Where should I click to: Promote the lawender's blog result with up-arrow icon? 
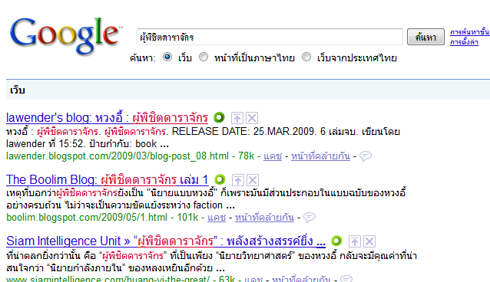(x=237, y=118)
